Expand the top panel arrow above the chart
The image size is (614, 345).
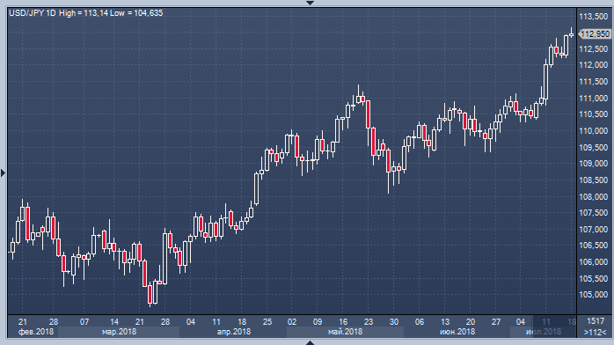310,3
